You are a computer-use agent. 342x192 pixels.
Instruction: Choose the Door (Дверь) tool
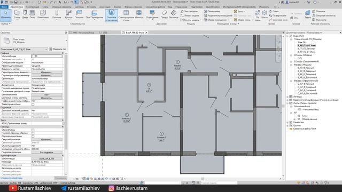(x=25, y=14)
